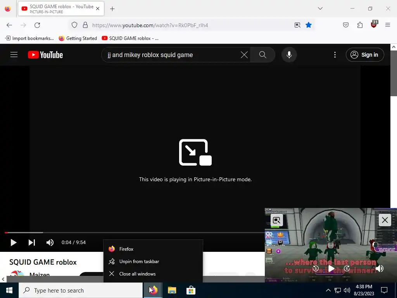Viewport: 397px width, 298px height.
Task: Close the picture-in-picture window
Action: 385,220
